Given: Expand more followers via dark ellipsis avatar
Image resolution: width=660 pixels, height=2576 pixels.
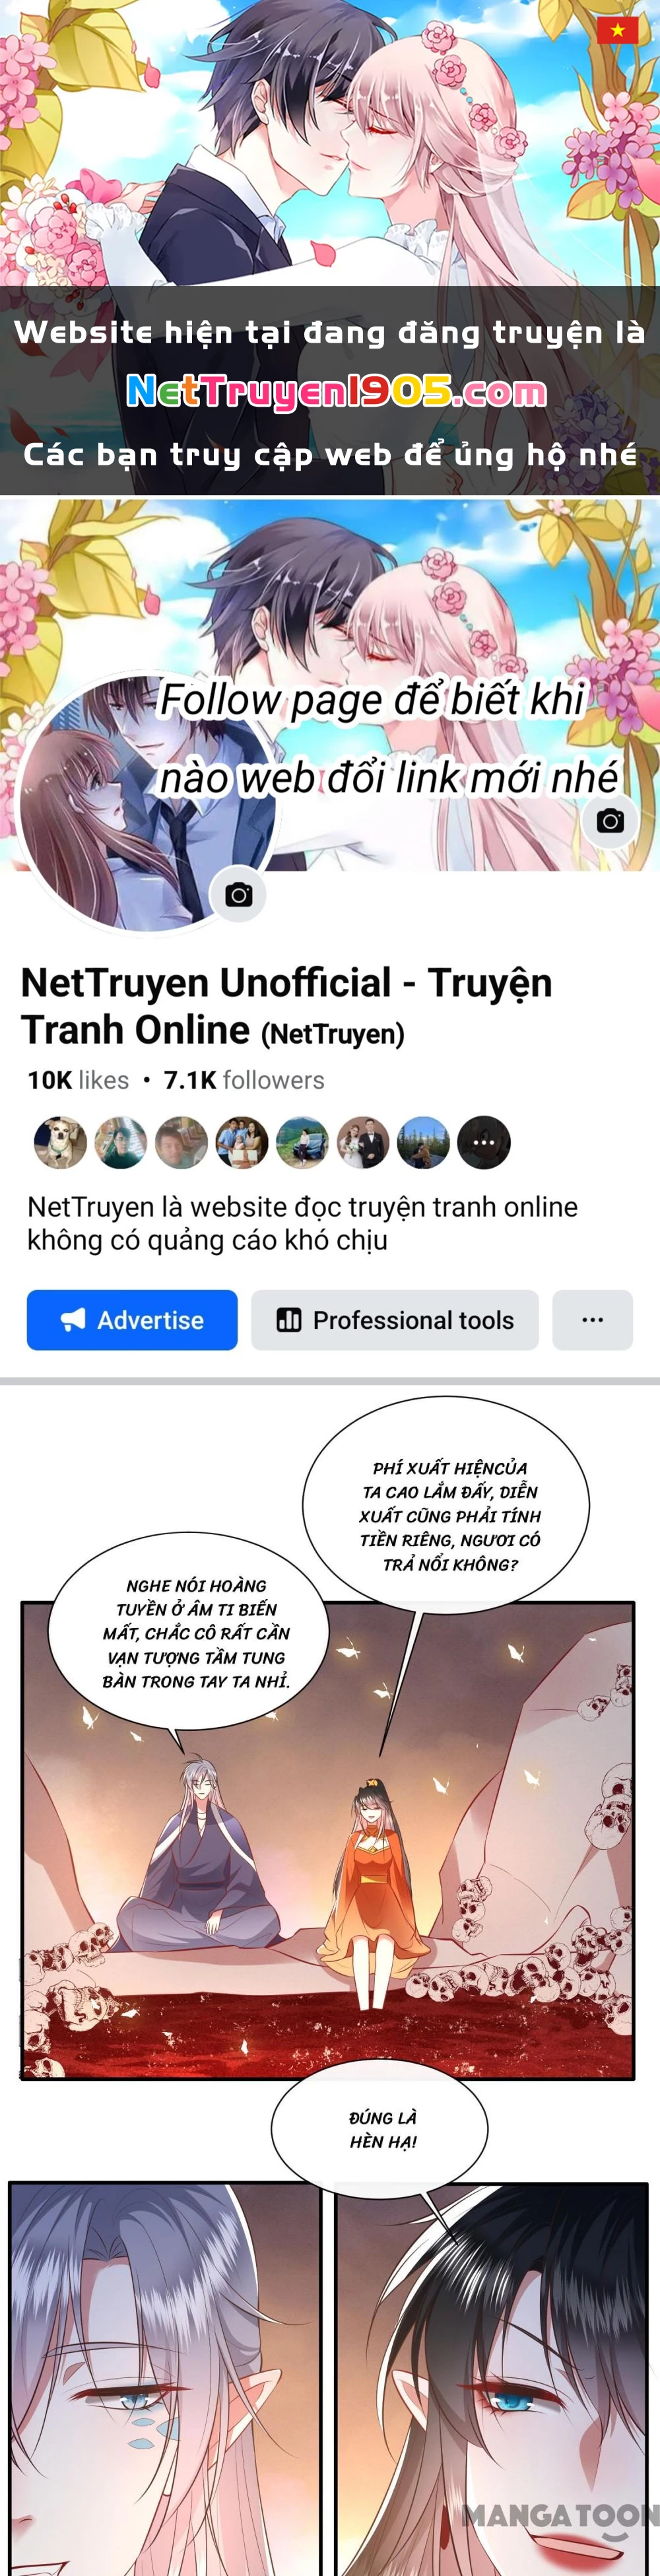Looking at the screenshot, I should point(484,1143).
